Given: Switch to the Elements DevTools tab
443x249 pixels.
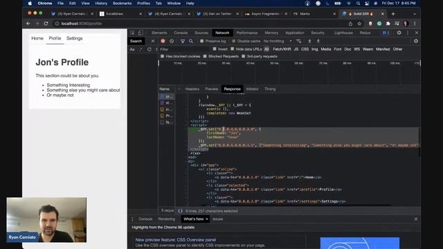Looking at the screenshot, I should tap(159, 33).
